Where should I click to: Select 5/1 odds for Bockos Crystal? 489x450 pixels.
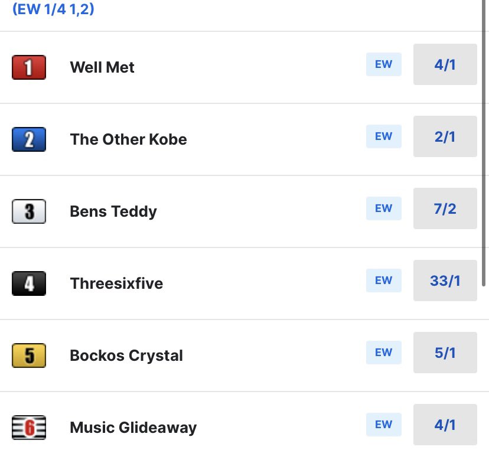click(x=445, y=353)
